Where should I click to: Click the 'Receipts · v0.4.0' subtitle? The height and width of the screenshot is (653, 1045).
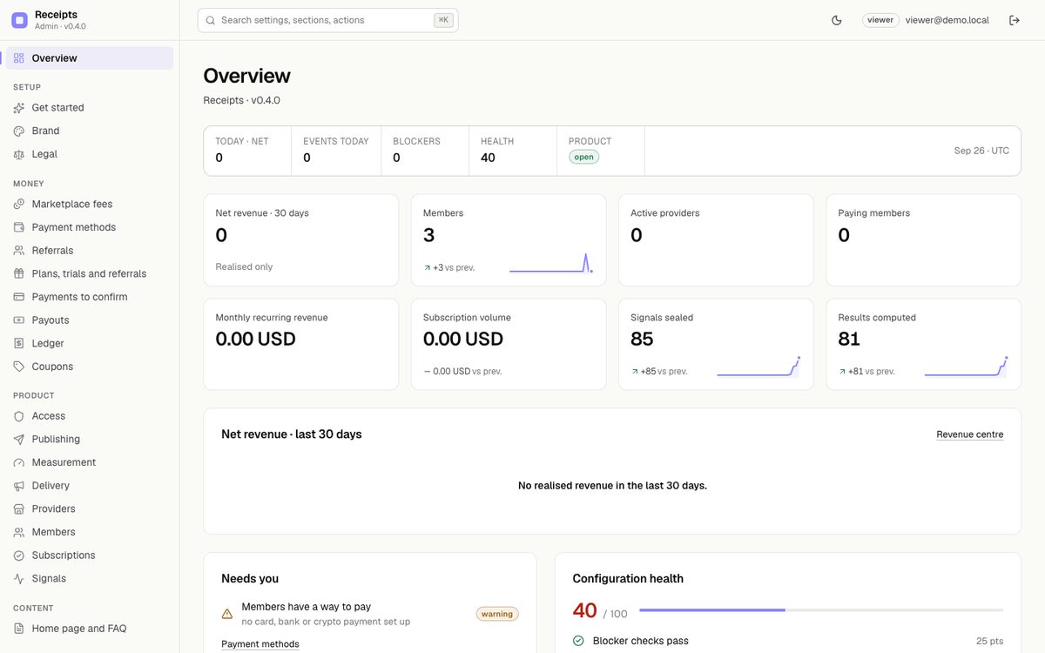(x=242, y=100)
